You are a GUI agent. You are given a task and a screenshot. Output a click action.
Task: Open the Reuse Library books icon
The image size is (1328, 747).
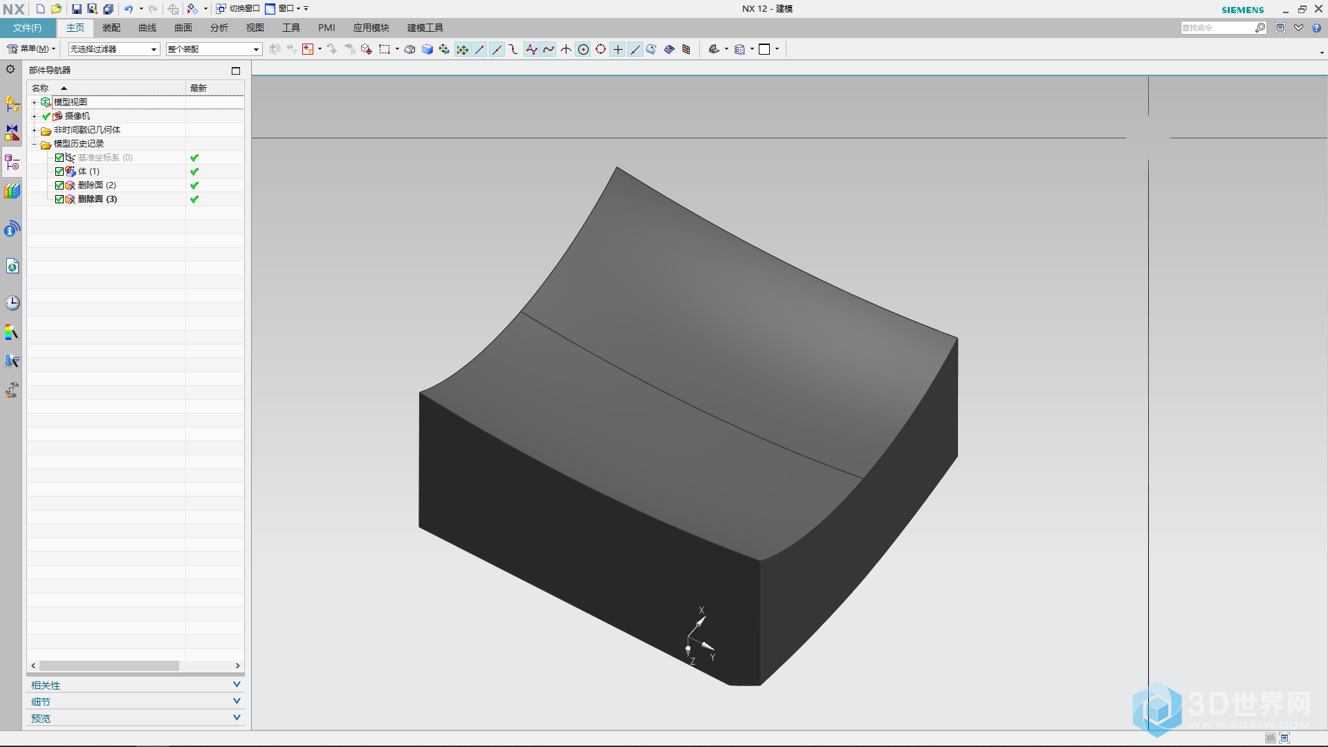(x=12, y=191)
